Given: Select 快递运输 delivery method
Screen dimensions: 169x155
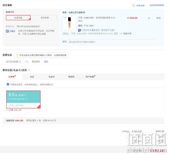Looking at the screenshot, I should click(x=18, y=18).
